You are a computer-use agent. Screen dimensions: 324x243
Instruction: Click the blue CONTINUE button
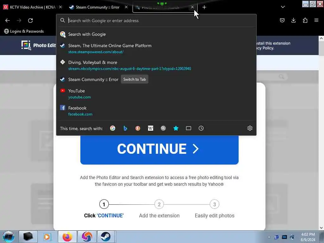[x=159, y=150]
